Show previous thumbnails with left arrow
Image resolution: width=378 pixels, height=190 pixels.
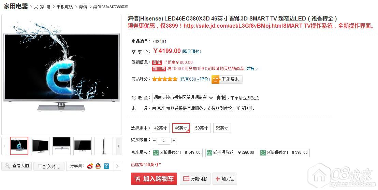[x=4, y=146]
